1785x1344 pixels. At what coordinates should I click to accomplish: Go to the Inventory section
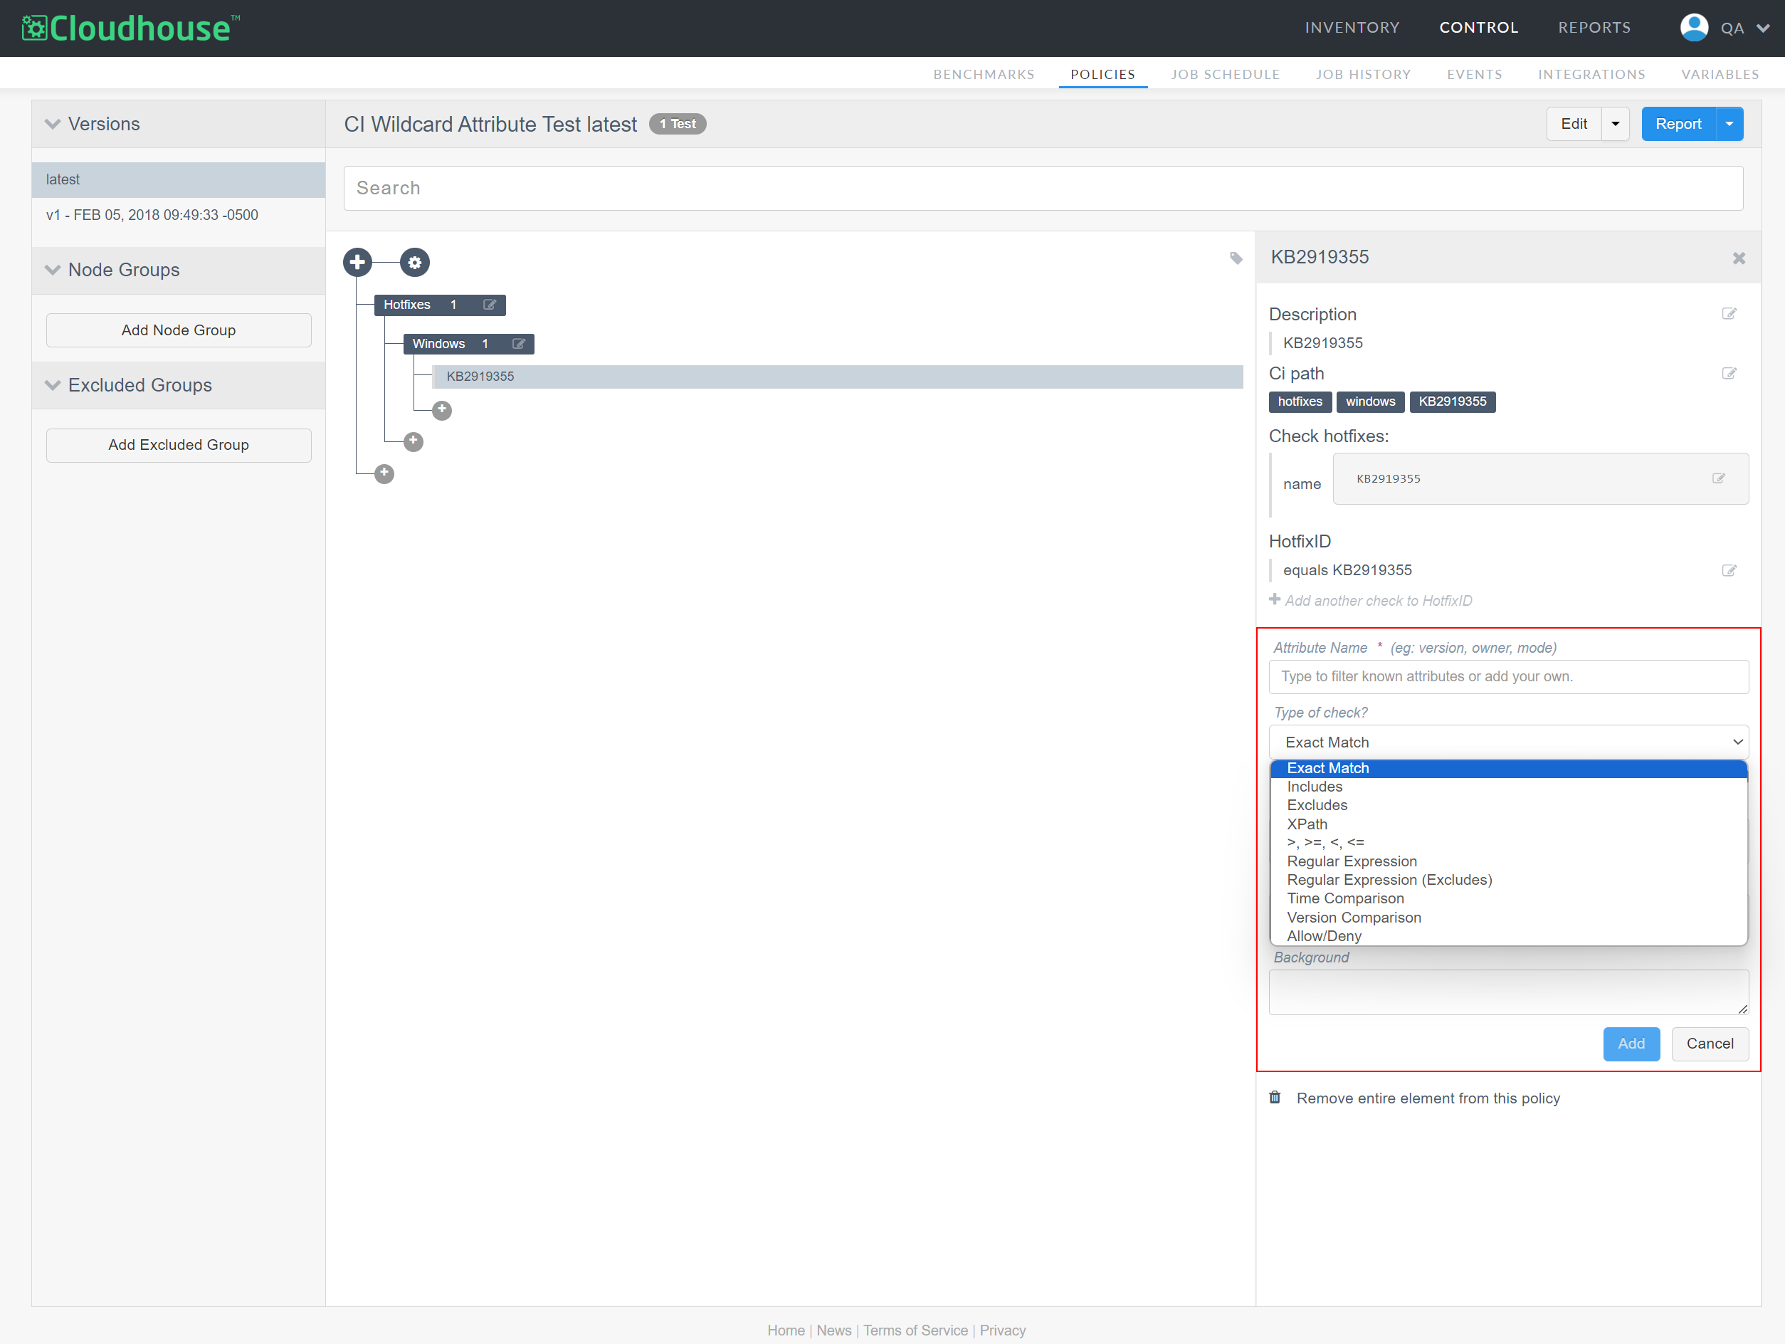1352,28
